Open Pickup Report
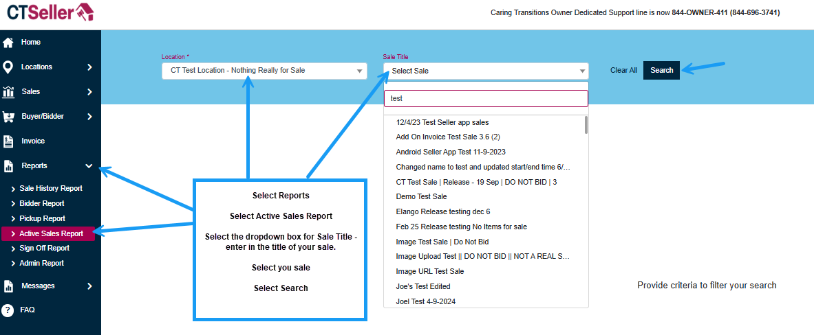The image size is (814, 335). [x=42, y=218]
